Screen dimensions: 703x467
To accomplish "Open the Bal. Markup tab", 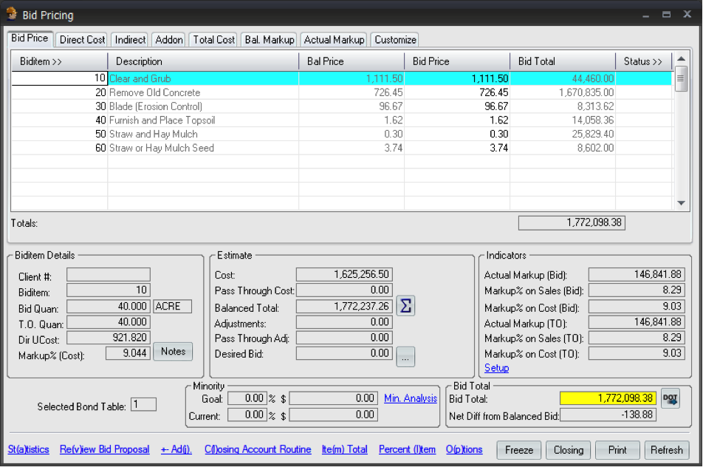I will tap(270, 40).
